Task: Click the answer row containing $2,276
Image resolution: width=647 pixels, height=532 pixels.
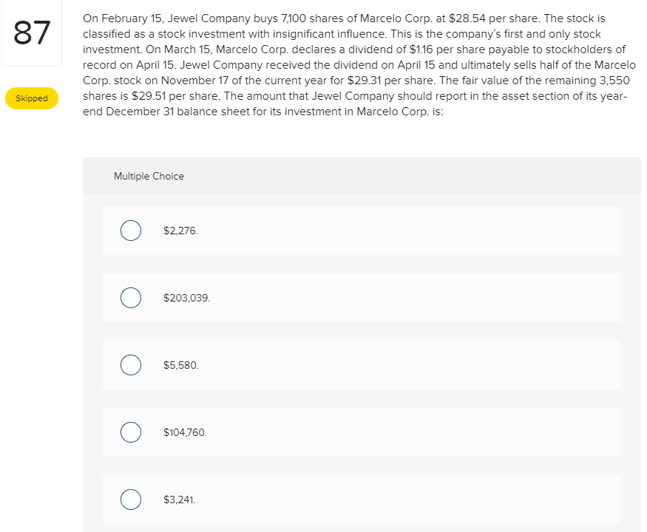Action: (x=361, y=231)
